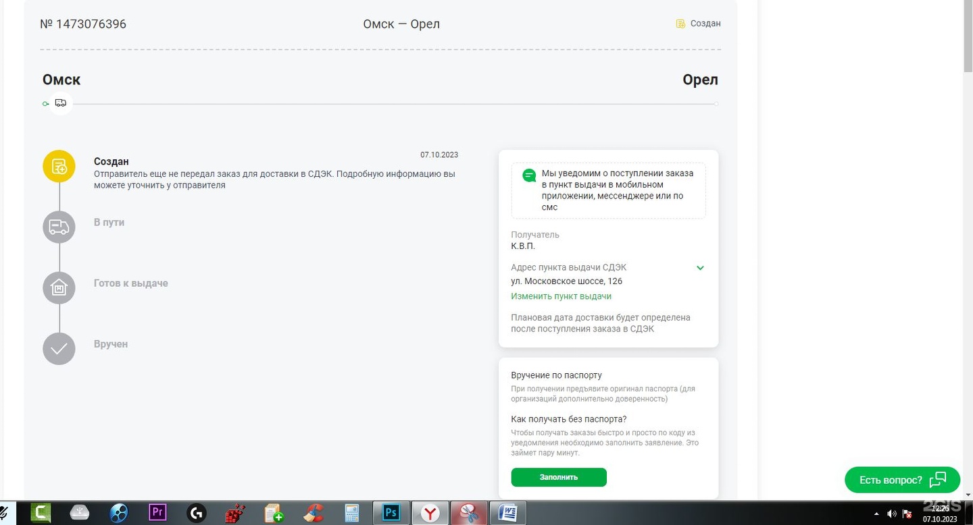The width and height of the screenshot is (973, 525).
Task: Click the Show desktop strip in taskbar corner
Action: (x=968, y=514)
